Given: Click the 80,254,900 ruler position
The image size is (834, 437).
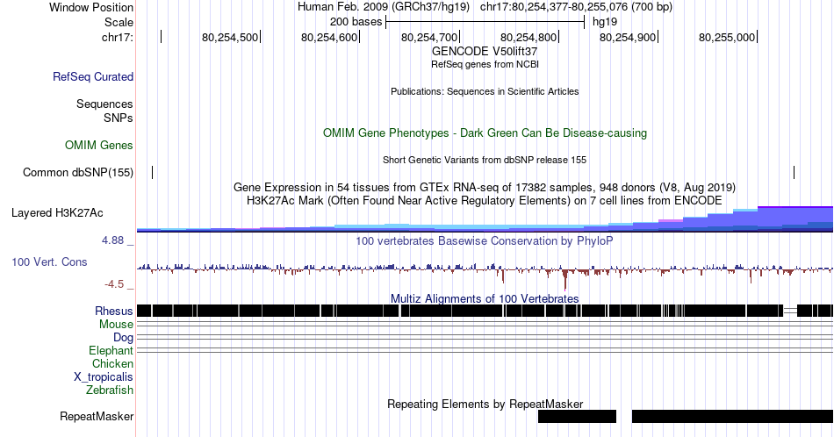Looking at the screenshot, I should 628,37.
